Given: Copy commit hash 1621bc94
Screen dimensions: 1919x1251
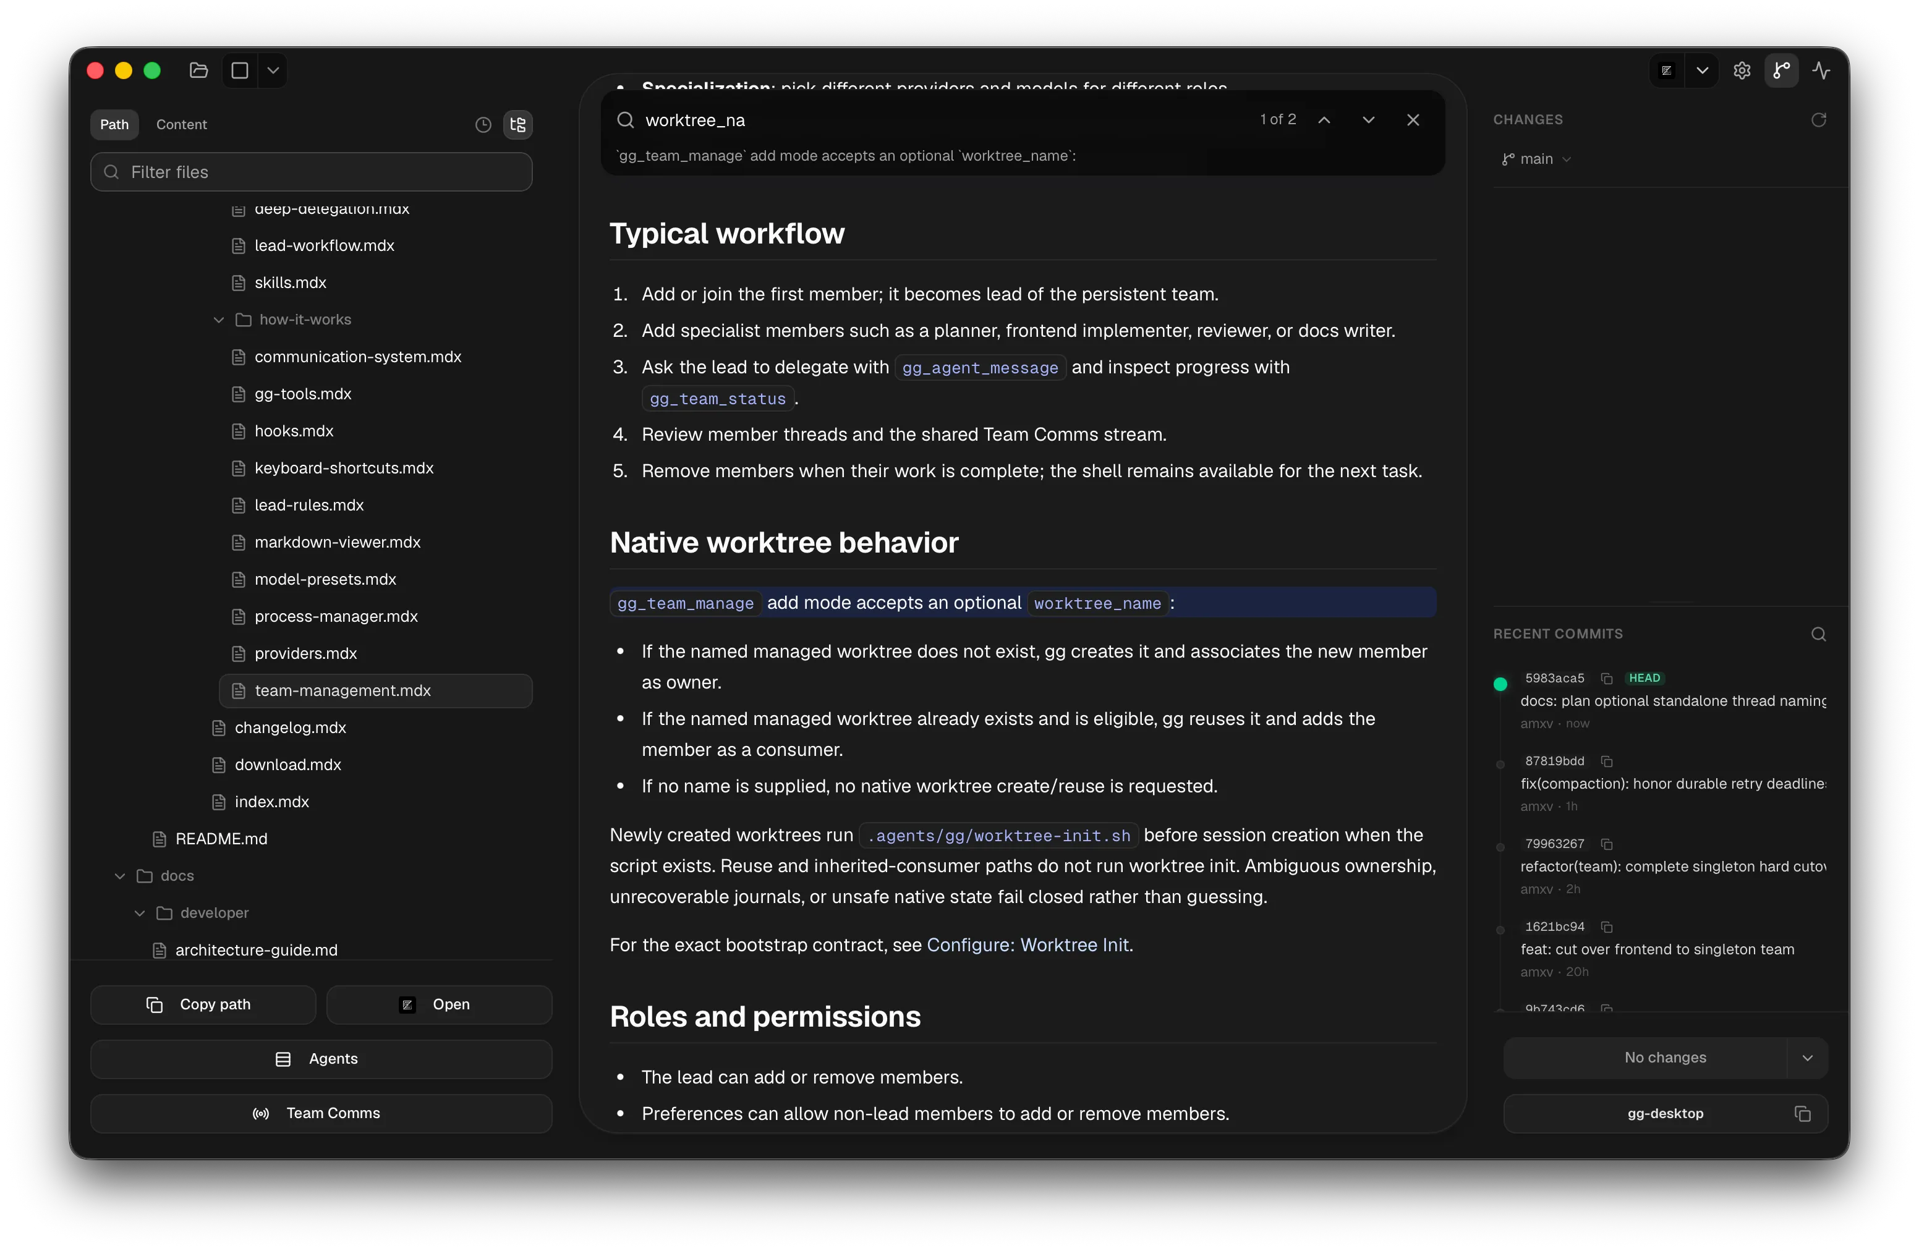Looking at the screenshot, I should [x=1606, y=927].
